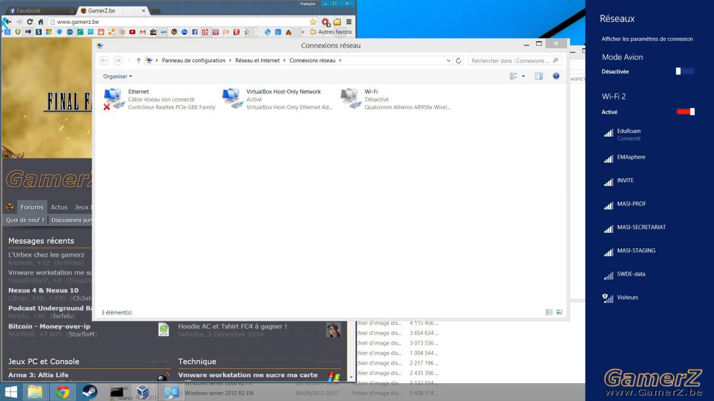
Task: Select the VirtualBox Host-Only Network adapter icon
Action: pos(231,99)
